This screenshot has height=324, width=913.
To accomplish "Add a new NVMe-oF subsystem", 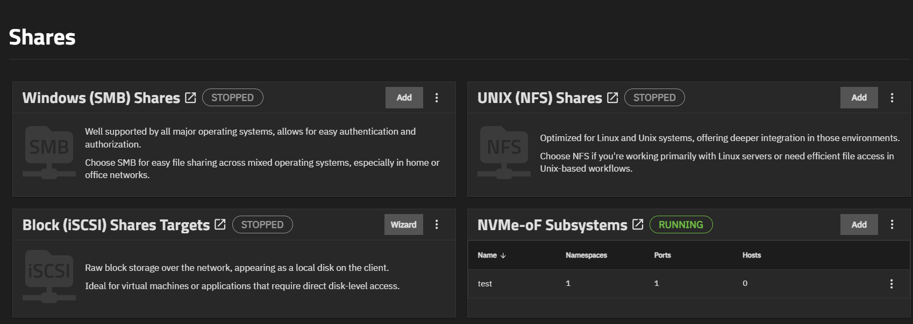I will (x=859, y=224).
